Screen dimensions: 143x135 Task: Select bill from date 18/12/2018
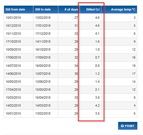click(x=13, y=26)
